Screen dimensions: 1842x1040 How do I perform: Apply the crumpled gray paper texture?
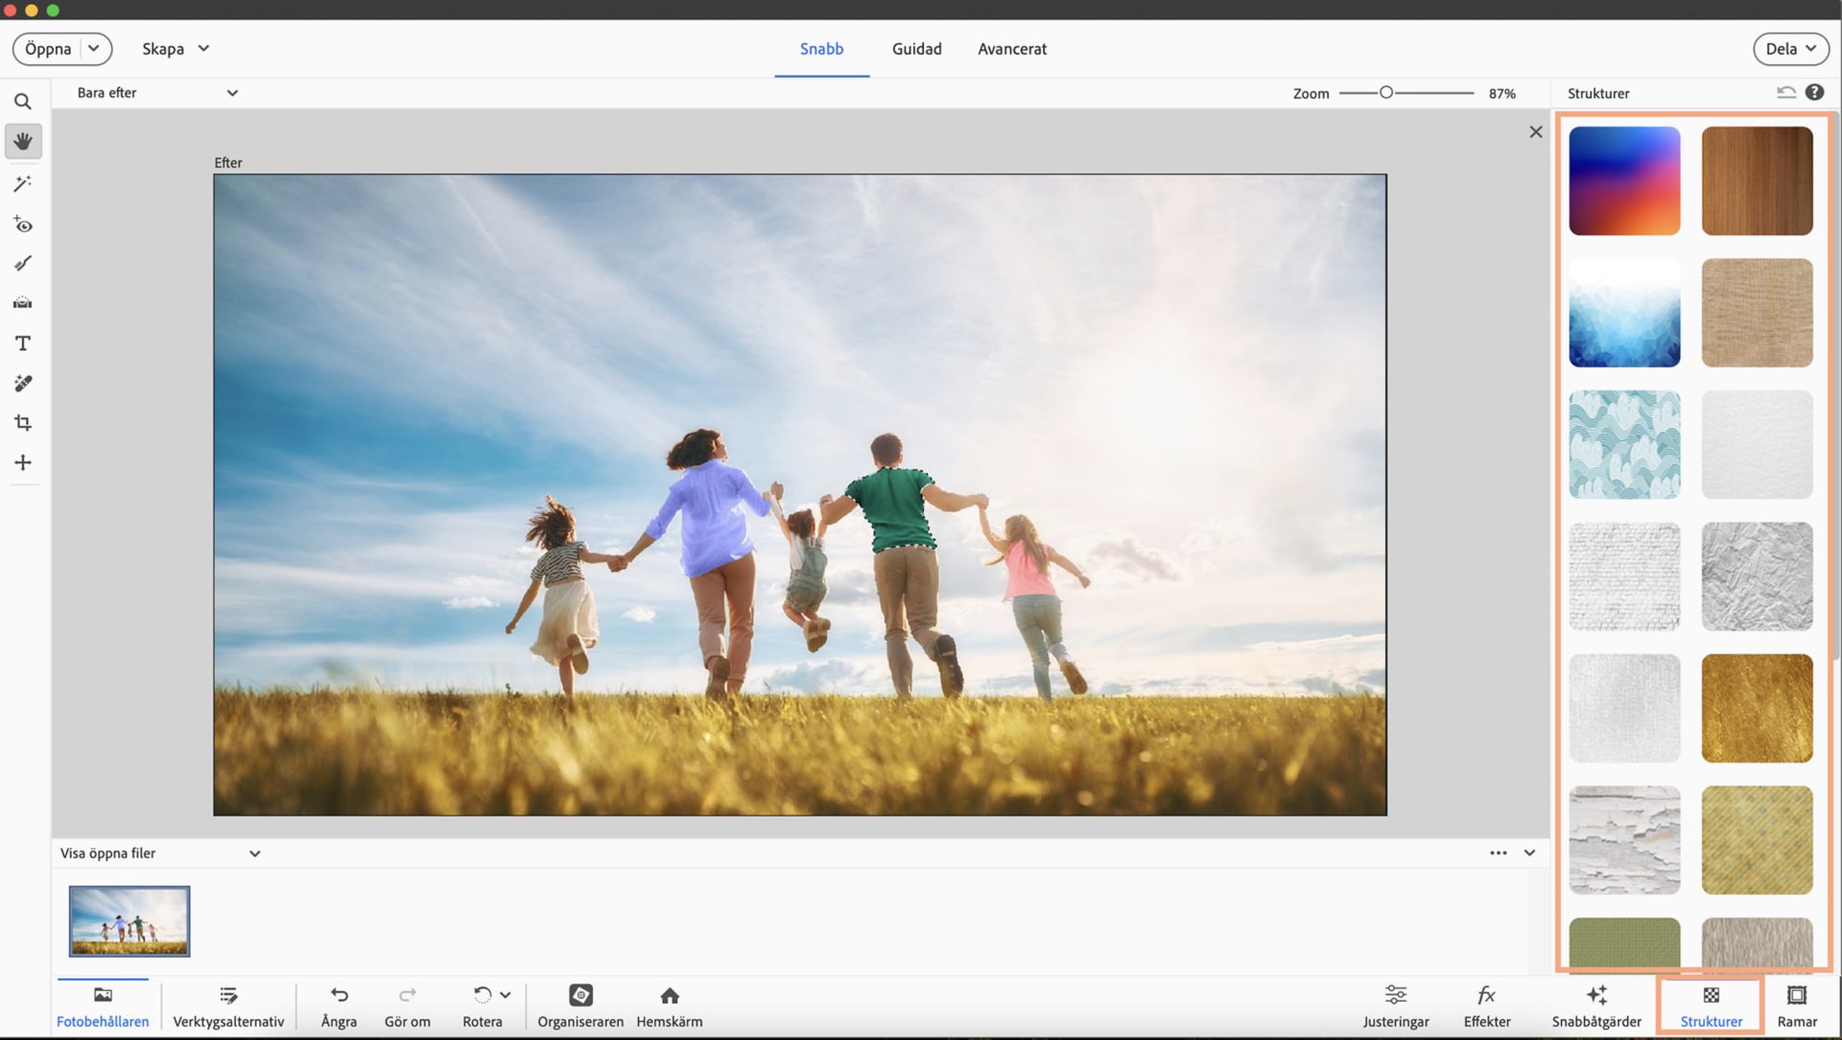point(1757,577)
